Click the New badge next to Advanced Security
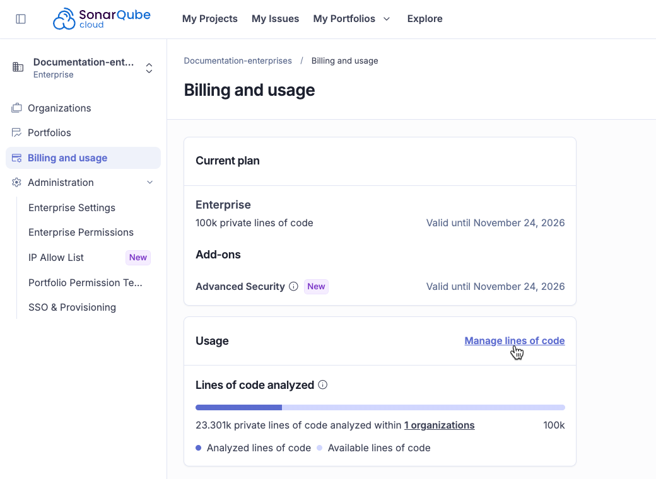 316,286
